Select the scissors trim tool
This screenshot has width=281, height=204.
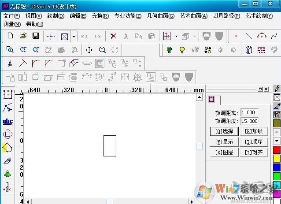(10, 63)
